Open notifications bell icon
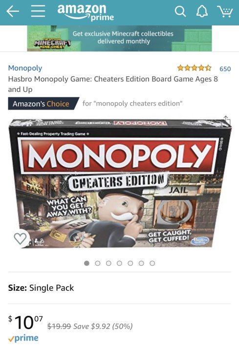 pos(202,11)
